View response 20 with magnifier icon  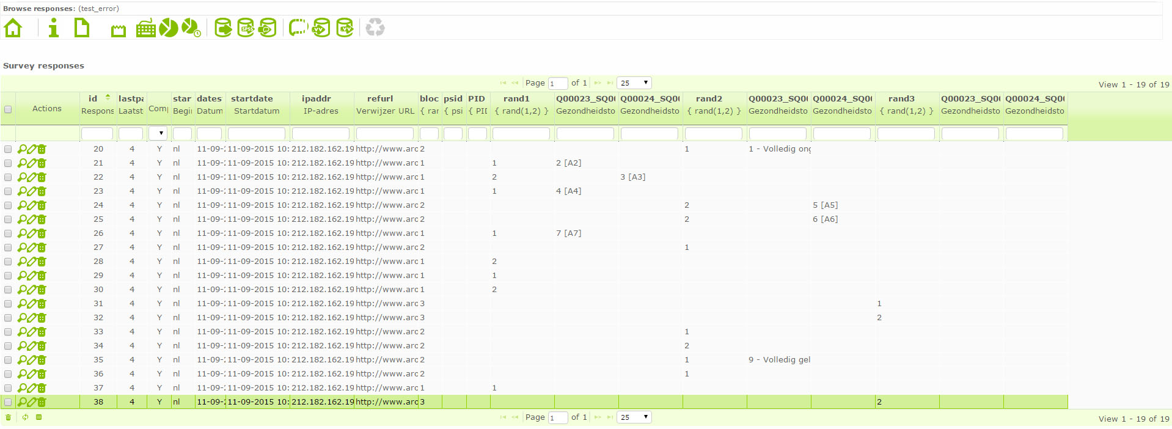[x=22, y=149]
